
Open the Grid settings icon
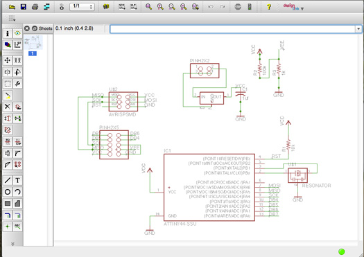(12, 18)
